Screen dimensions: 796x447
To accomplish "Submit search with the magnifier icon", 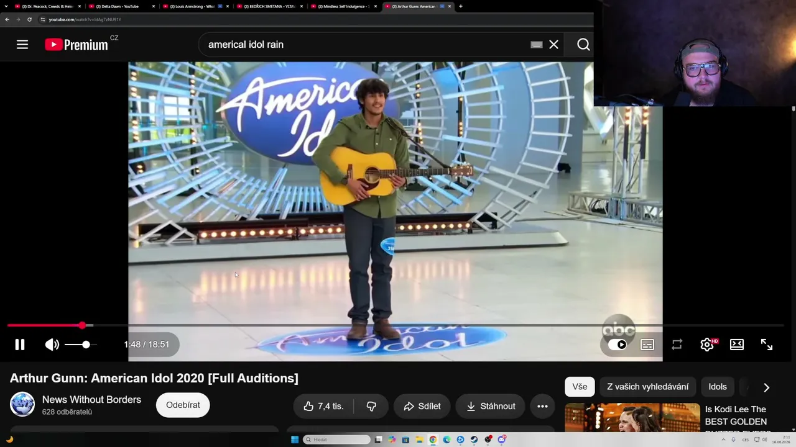I will coord(583,45).
